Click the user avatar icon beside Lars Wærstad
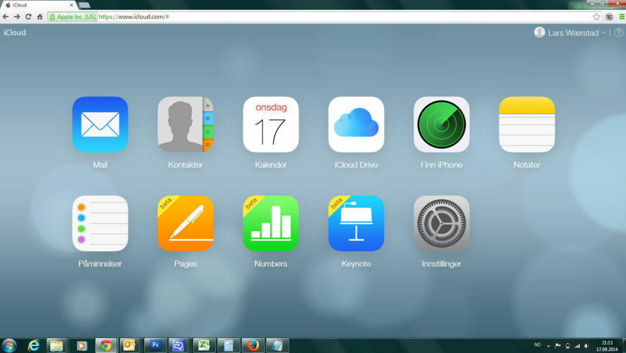The image size is (626, 353). [539, 33]
